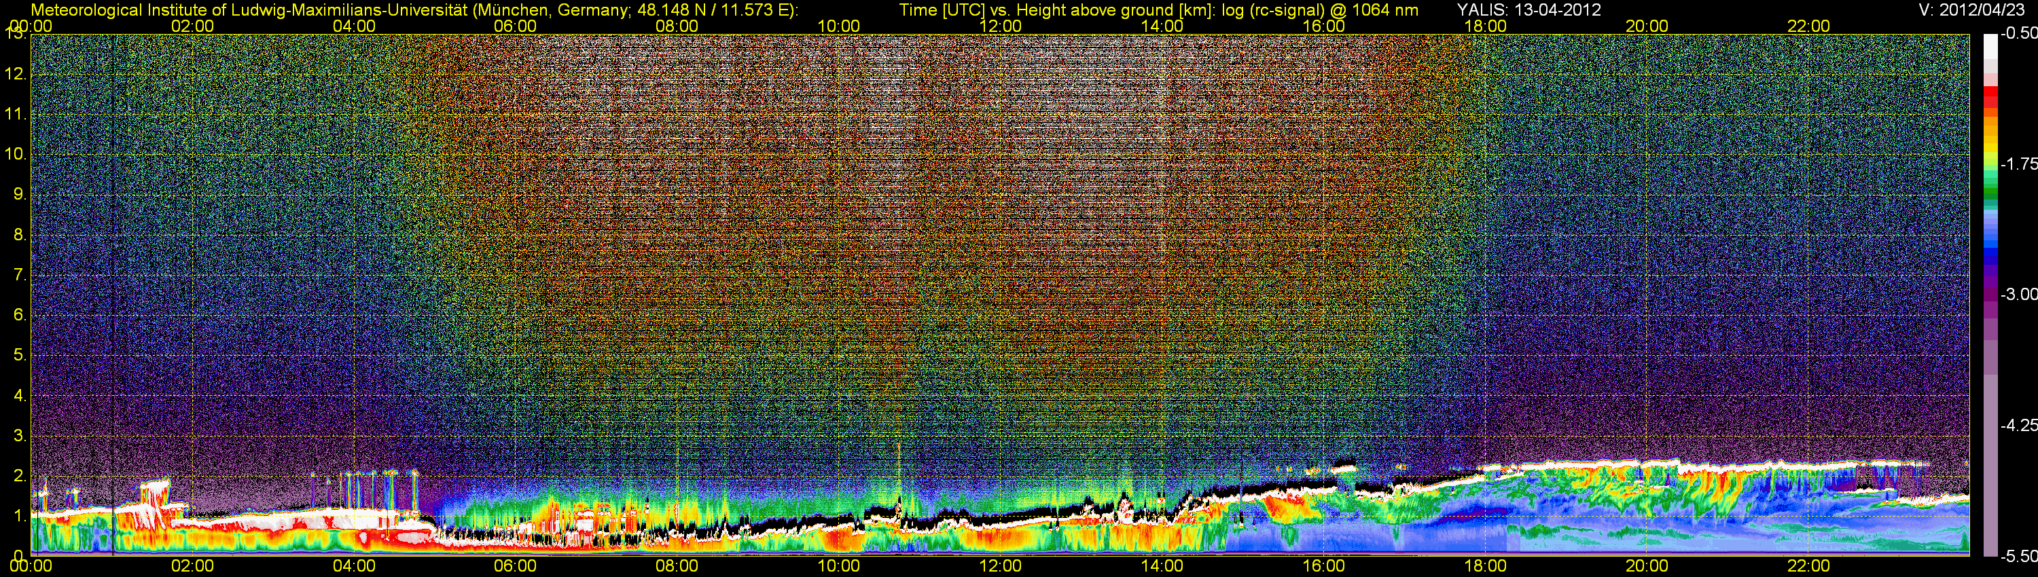
Task: Click the 'Time [UTC] vs. Height above ground' title
Action: click(1158, 10)
